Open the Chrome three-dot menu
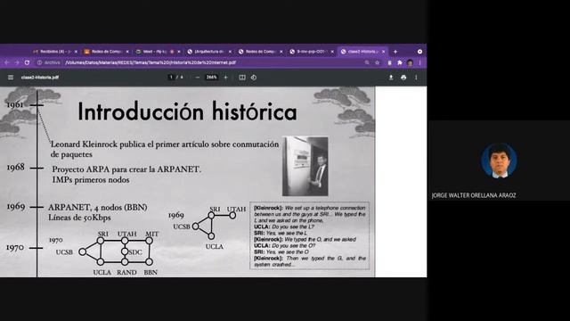The width and height of the screenshot is (570, 321). [419, 62]
